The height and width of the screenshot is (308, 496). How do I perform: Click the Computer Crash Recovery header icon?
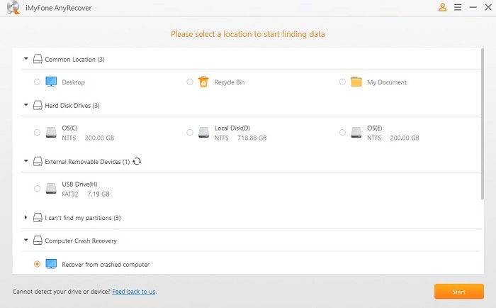coord(38,240)
